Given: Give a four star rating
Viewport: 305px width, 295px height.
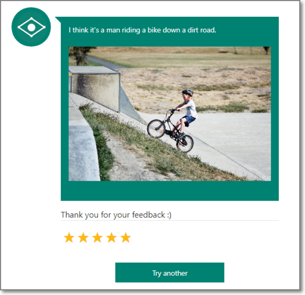Looking at the screenshot, I should tap(112, 237).
